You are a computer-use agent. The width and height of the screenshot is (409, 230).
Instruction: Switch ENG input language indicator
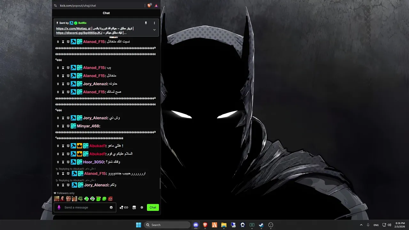click(x=376, y=225)
